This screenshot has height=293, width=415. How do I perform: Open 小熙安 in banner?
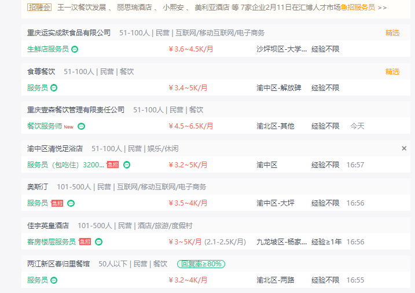pyautogui.click(x=173, y=8)
